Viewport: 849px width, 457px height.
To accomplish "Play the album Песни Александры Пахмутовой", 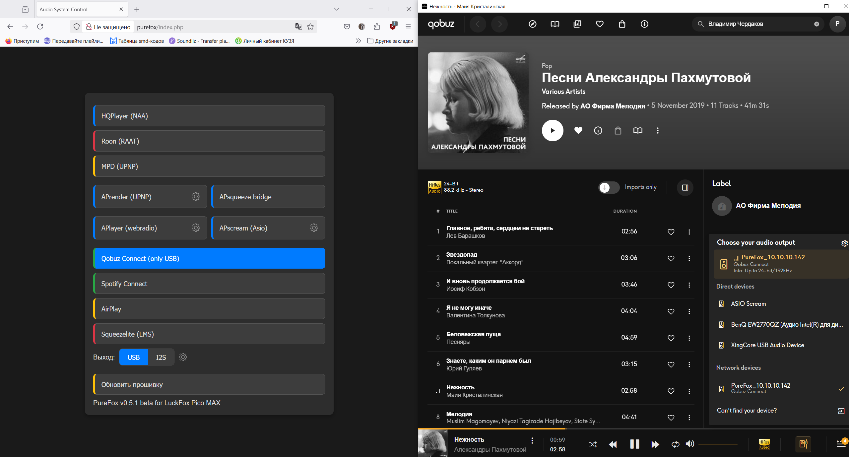I will pos(553,130).
